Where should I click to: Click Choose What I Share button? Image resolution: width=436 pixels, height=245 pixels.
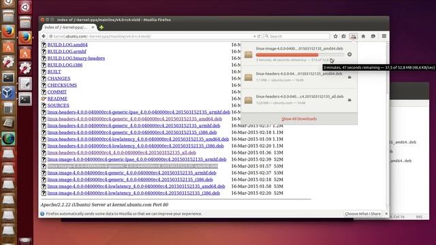pyautogui.click(x=363, y=214)
